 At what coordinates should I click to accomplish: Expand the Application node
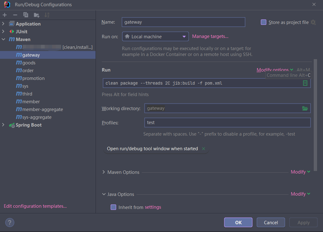3,24
